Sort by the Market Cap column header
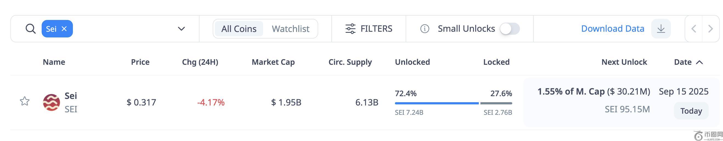Screen dimensions: 723x141 click(273, 62)
